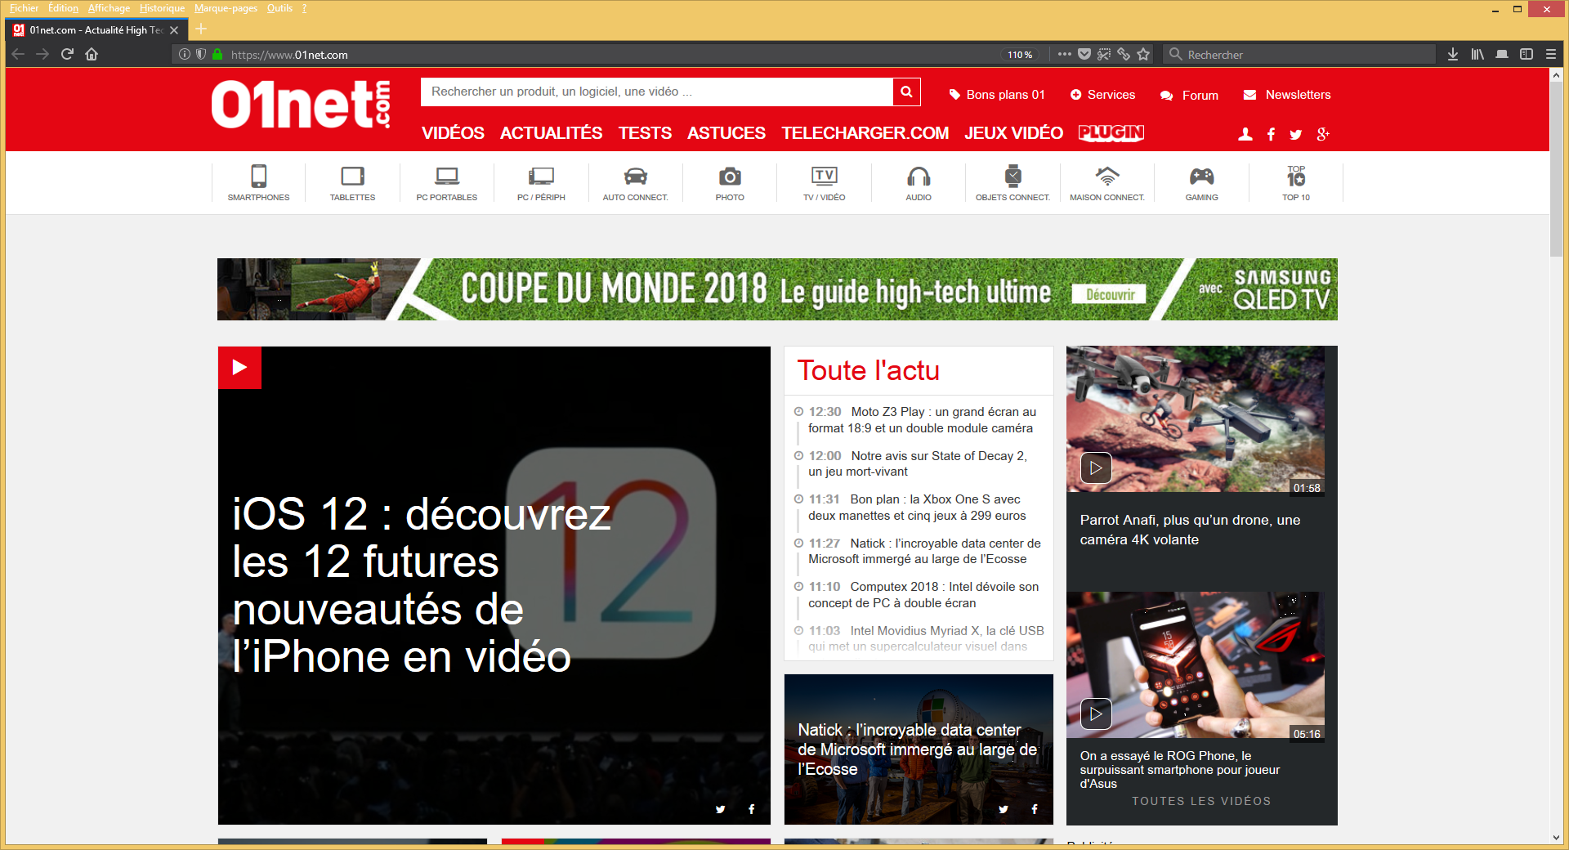This screenshot has width=1569, height=850.
Task: Play the ROG Phone video
Action: tap(1096, 714)
